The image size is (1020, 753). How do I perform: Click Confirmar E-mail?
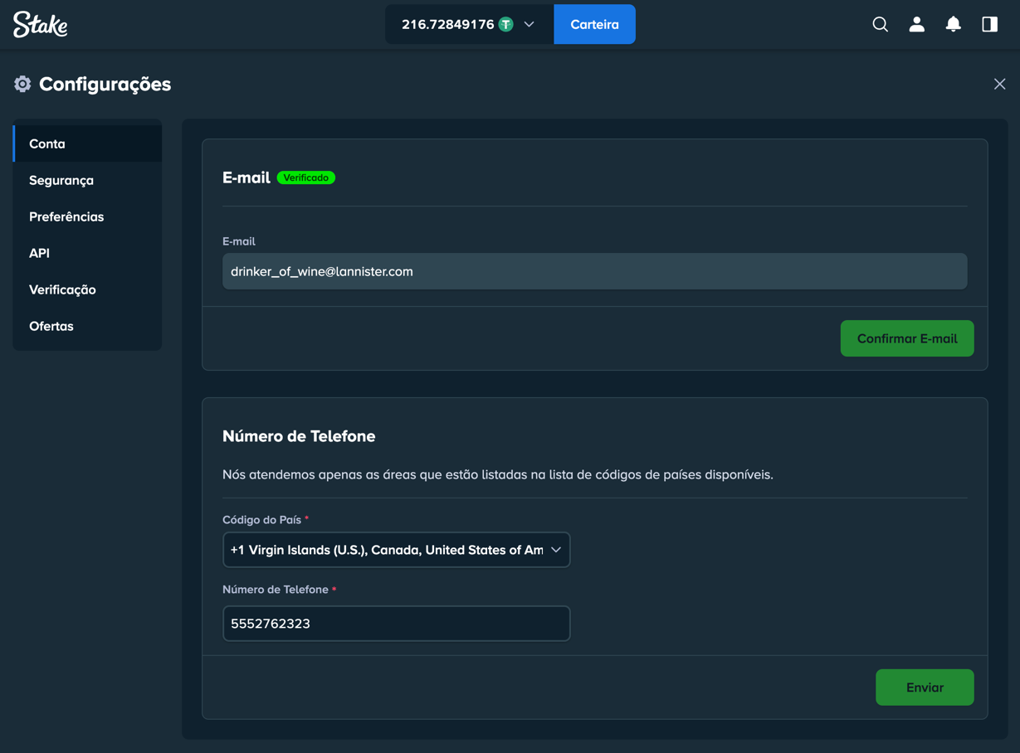tap(907, 338)
